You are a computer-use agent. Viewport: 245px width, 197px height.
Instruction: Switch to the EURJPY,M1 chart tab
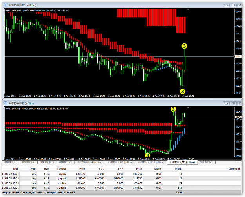point(206,163)
